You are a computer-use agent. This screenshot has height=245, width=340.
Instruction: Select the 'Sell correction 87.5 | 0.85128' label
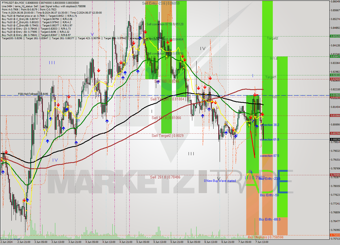[165, 24]
